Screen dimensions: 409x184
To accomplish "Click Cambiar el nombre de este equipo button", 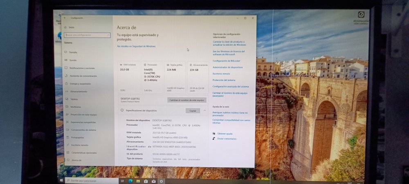I will pos(187,100).
